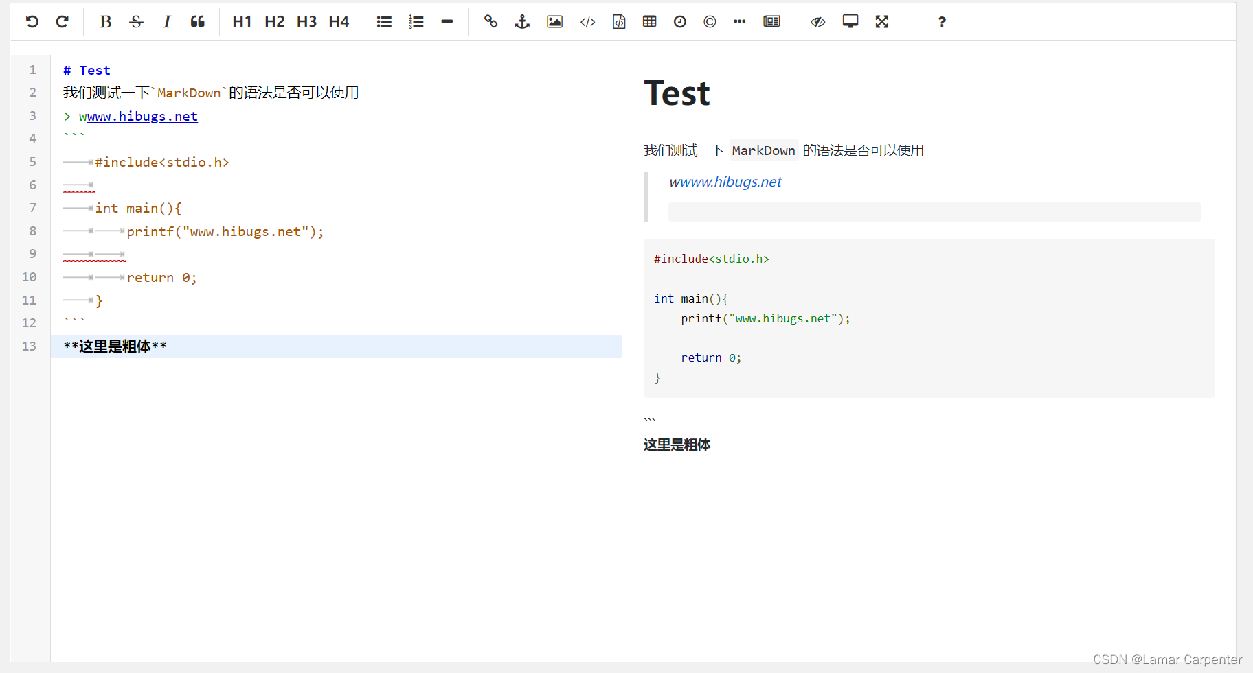1253x673 pixels.
Task: Click line number 1 in the gutter
Action: click(x=32, y=70)
